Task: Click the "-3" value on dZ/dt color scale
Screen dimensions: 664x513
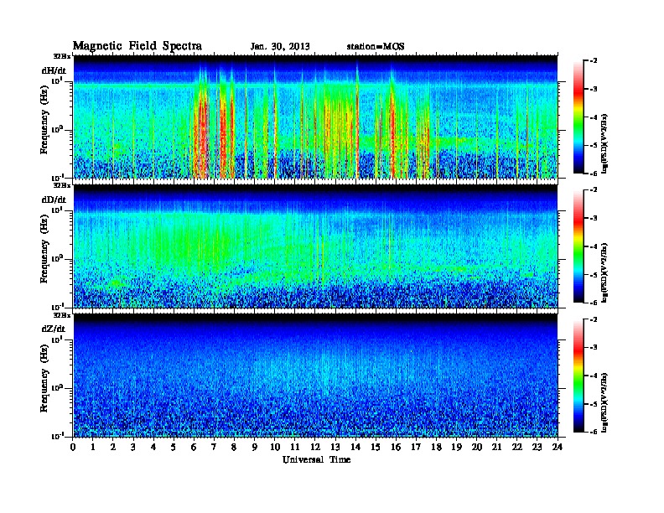Action: (x=594, y=348)
